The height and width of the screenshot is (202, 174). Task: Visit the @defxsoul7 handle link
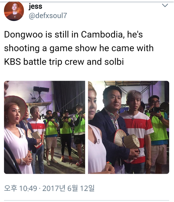pyautogui.click(x=48, y=16)
